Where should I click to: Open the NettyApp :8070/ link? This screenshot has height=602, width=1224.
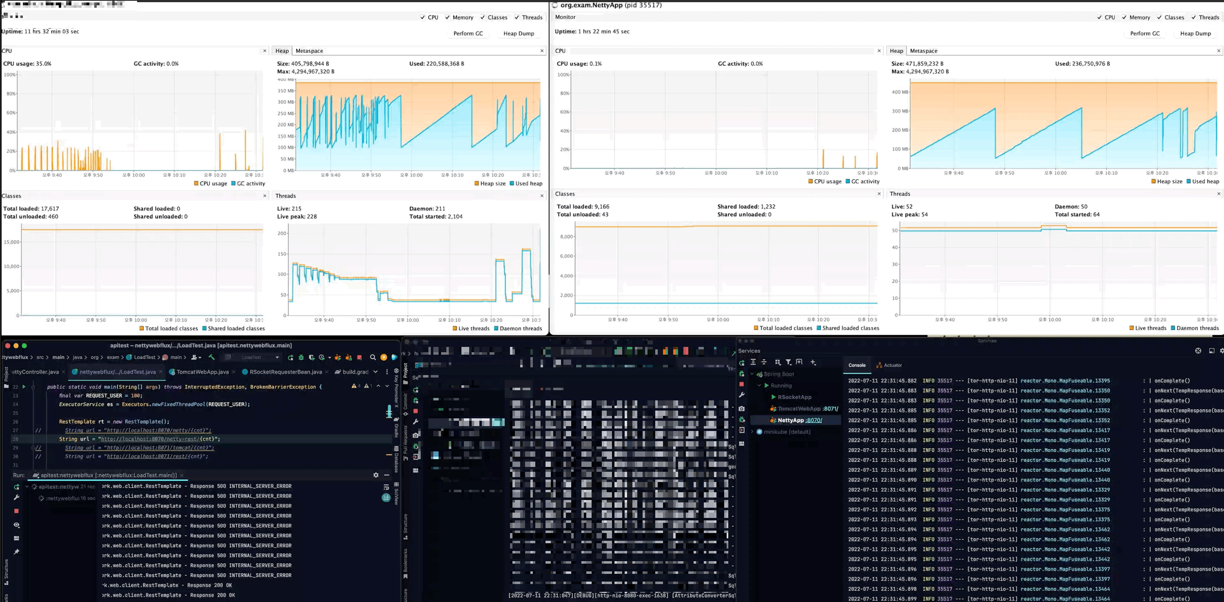(x=814, y=420)
